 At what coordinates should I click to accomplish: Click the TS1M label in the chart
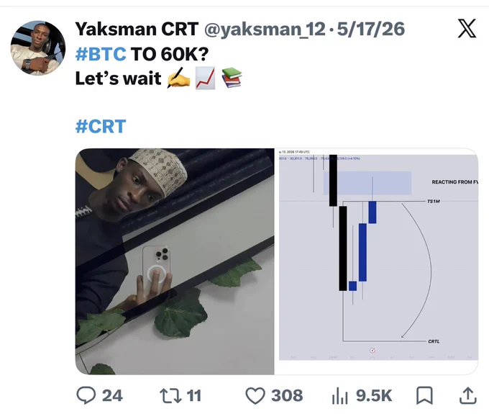[x=434, y=202]
